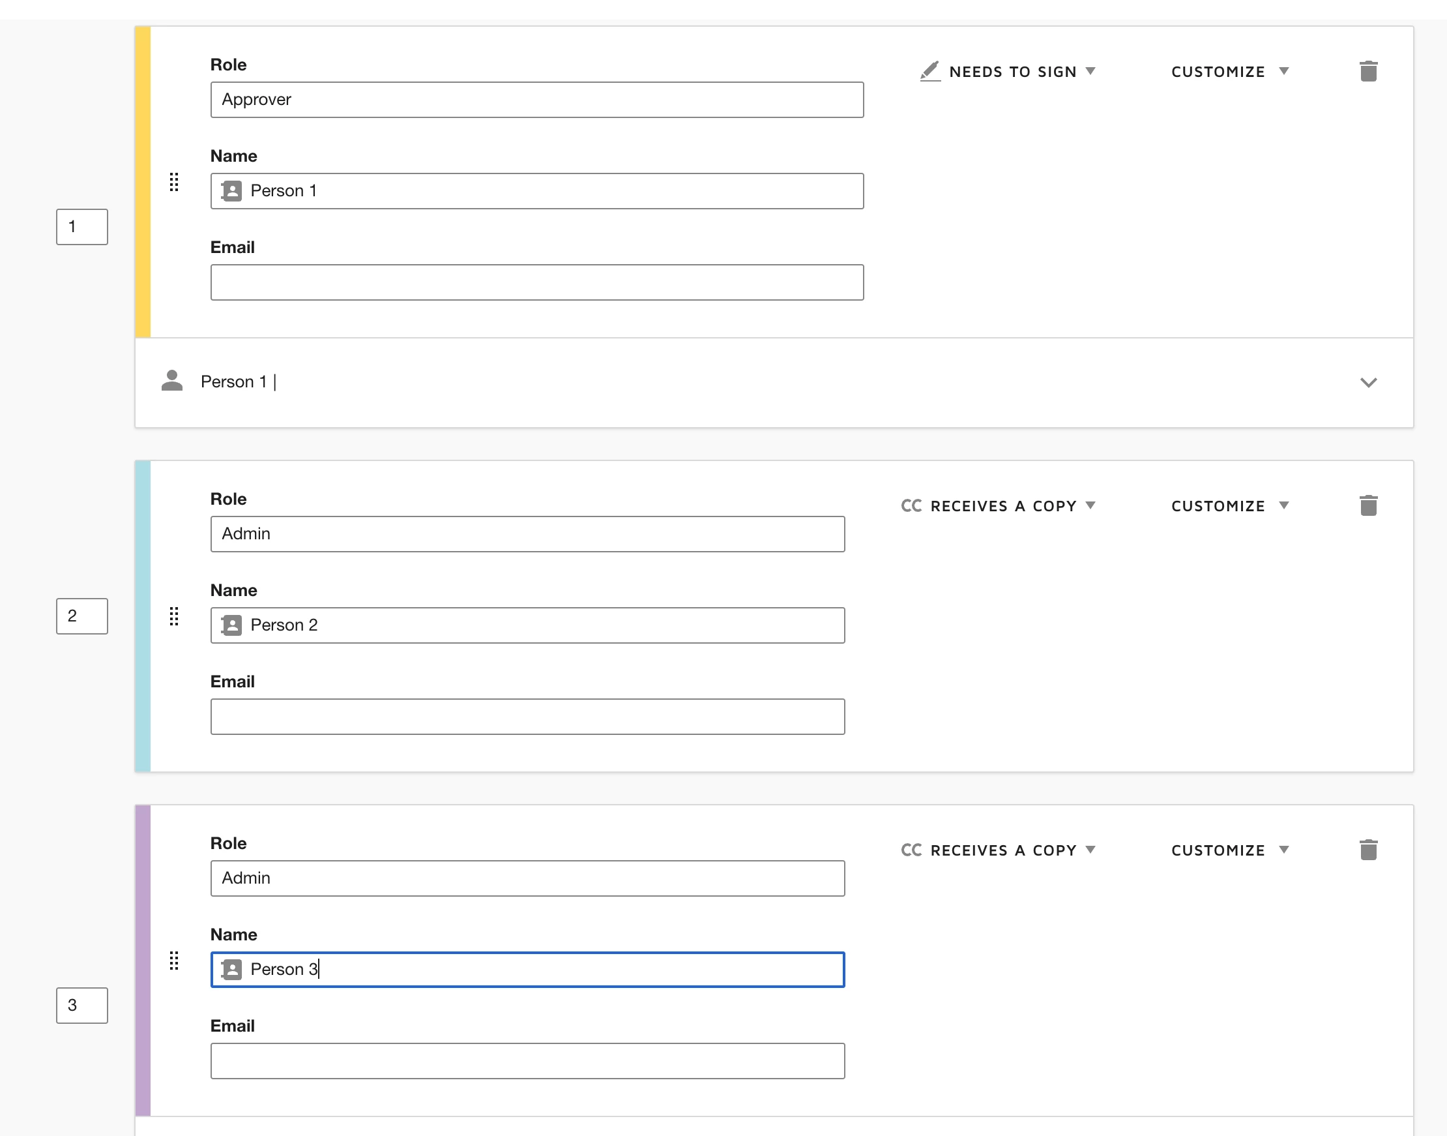Click contact book icon in Person 3 name field
Screen dimensions: 1447x1136
(231, 969)
